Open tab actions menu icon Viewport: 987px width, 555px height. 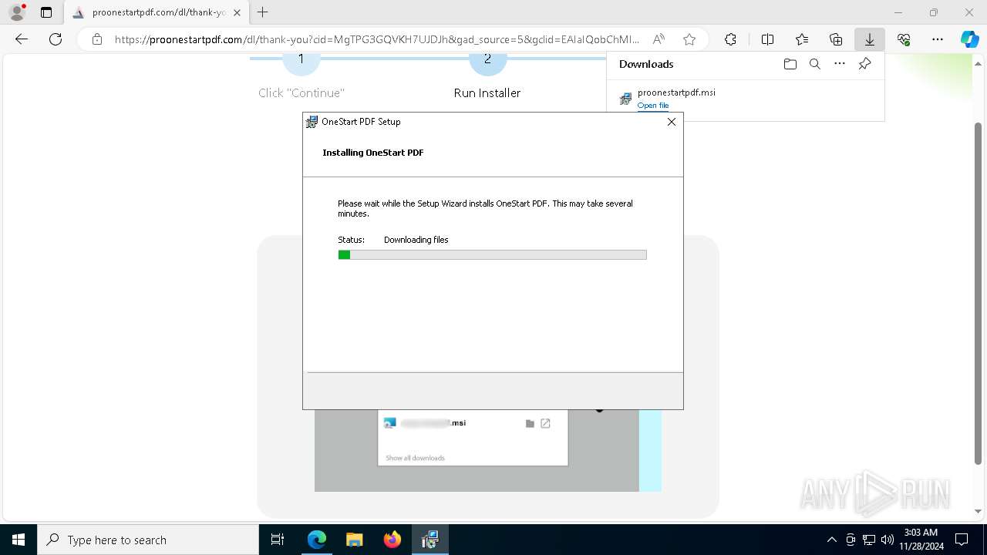point(46,12)
